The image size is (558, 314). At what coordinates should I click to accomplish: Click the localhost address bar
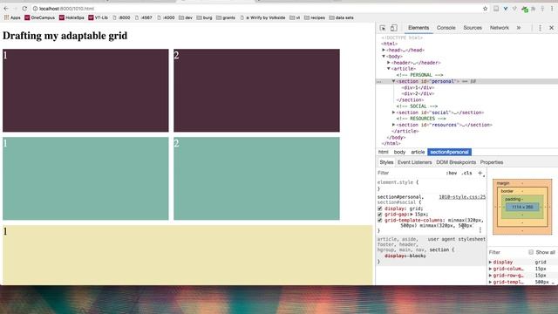(256, 8)
